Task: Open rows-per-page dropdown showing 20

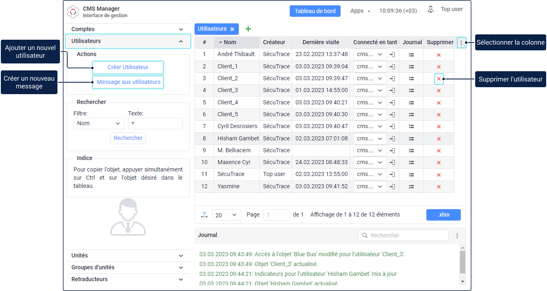Action: (227, 215)
